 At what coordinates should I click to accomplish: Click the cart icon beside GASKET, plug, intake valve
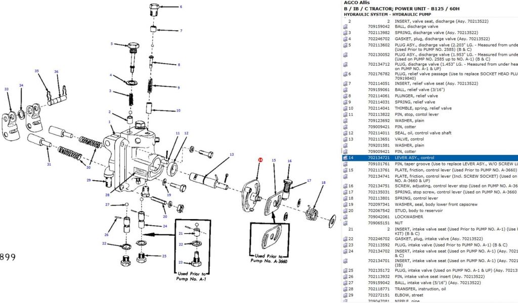point(346,239)
